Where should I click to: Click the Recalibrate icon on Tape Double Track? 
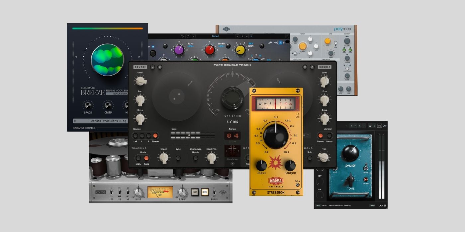[232, 163]
